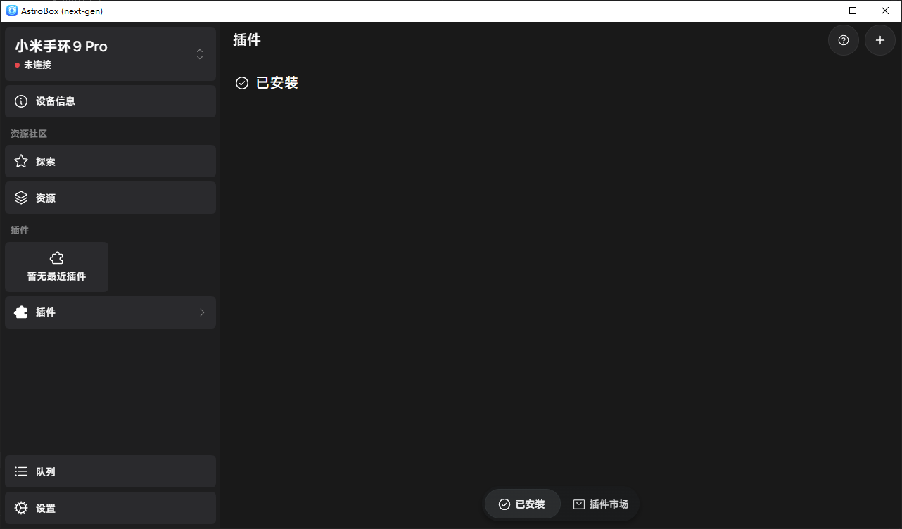
Task: Click the 已安装 section heading text
Action: pyautogui.click(x=277, y=83)
